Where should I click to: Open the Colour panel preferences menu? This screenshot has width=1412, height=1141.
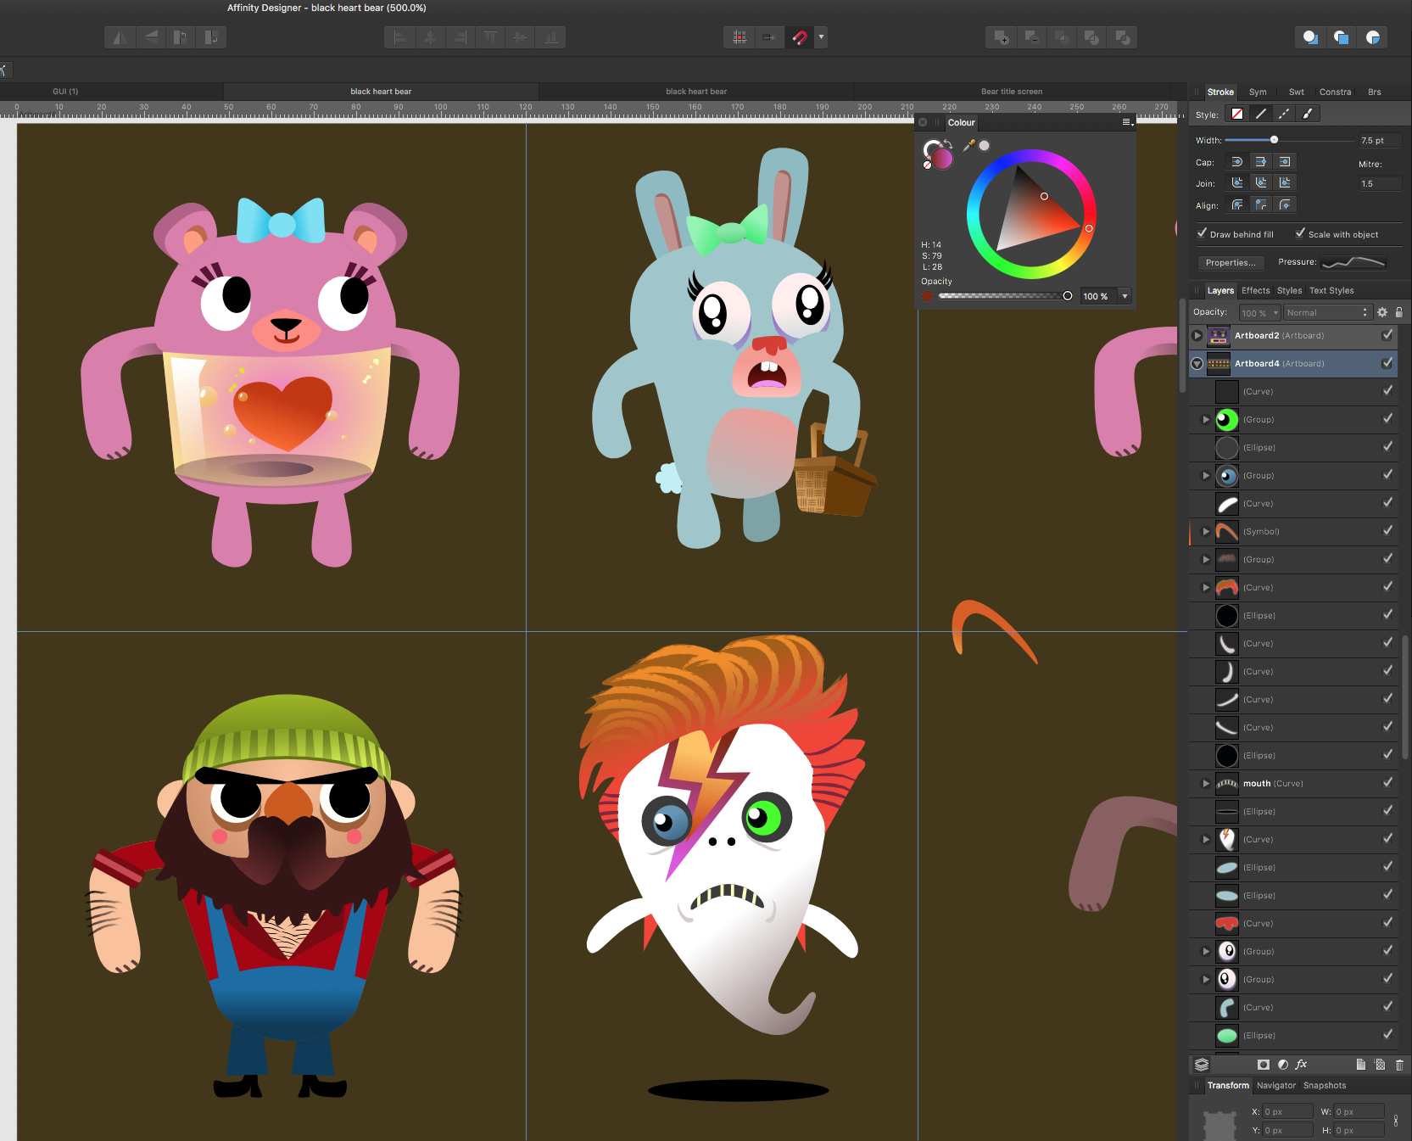(1127, 122)
